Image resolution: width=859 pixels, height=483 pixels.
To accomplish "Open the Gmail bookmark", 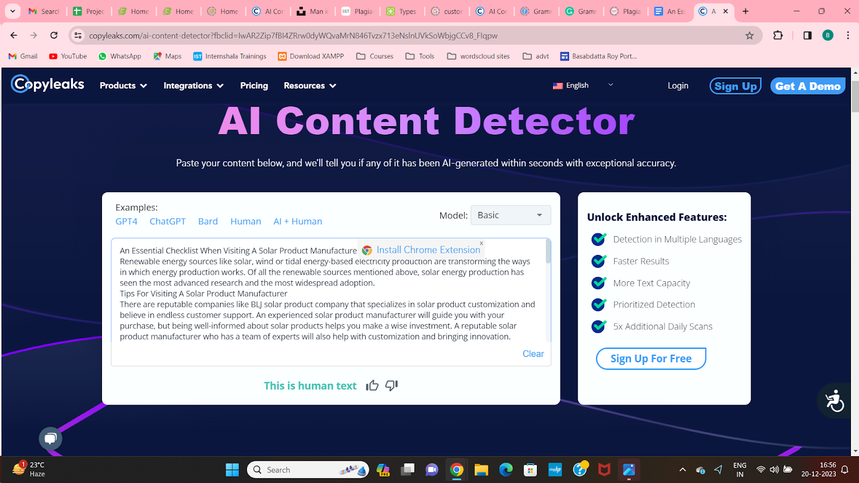I will click(23, 56).
